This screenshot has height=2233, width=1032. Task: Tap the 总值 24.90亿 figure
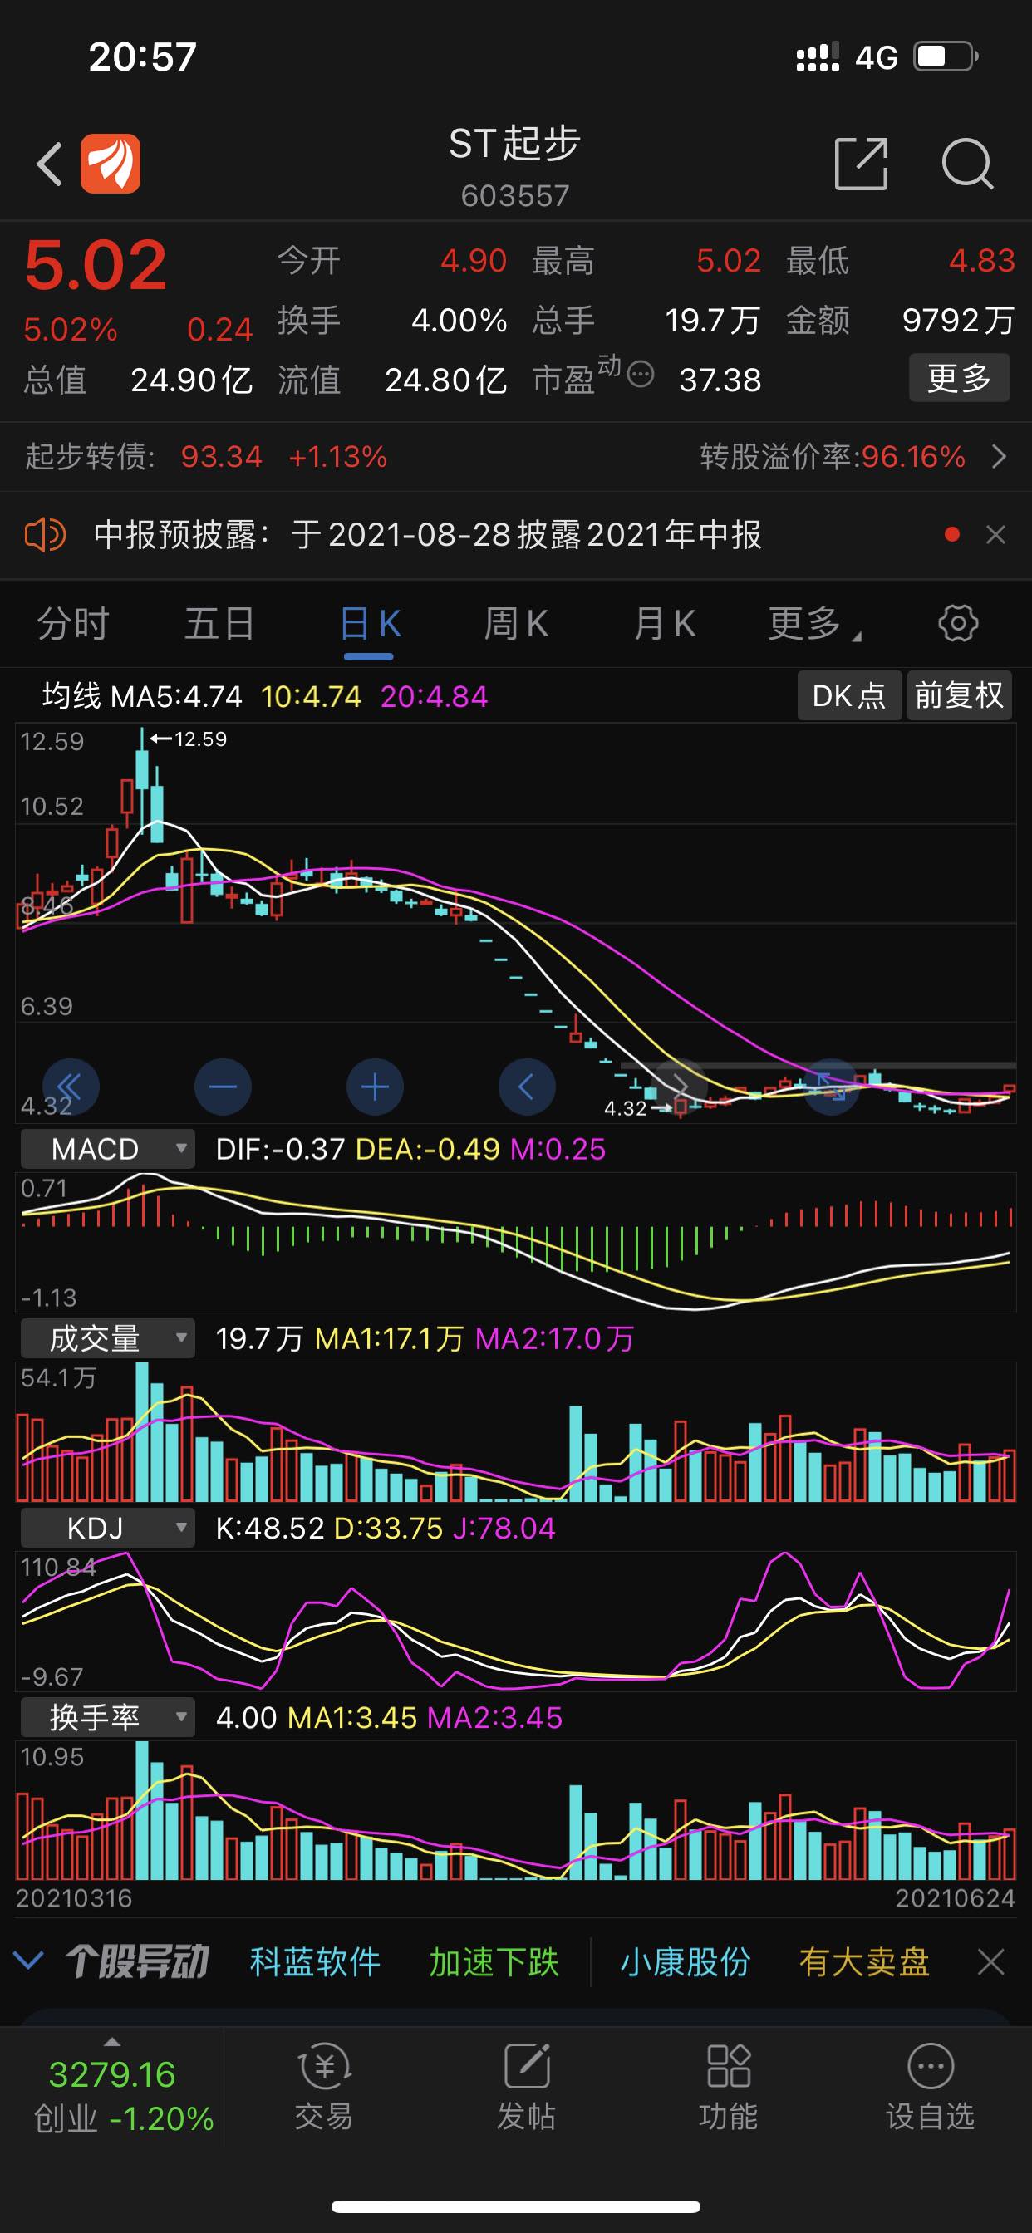[138, 380]
